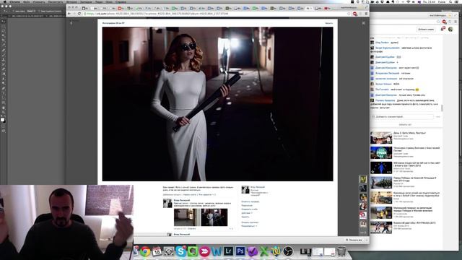Screen dimensions: 462x260
Task: Open Spotlight search in the menu bar
Action: click(450, 1)
